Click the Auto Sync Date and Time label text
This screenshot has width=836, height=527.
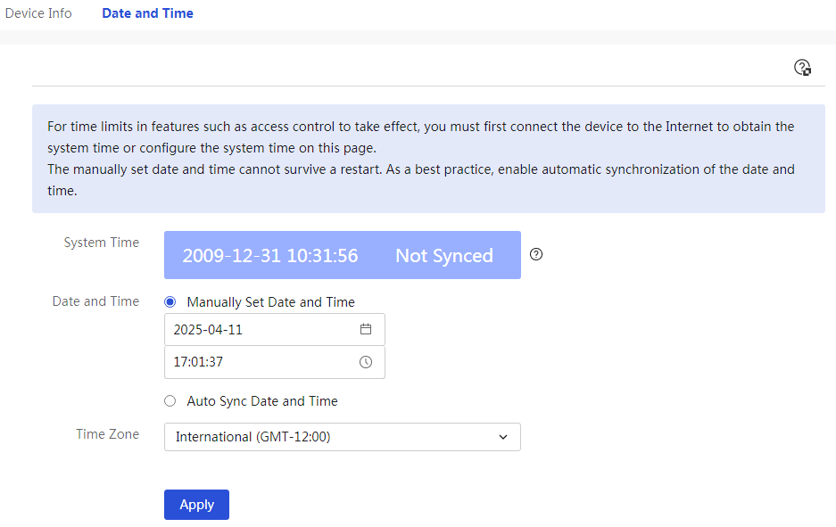pos(262,400)
